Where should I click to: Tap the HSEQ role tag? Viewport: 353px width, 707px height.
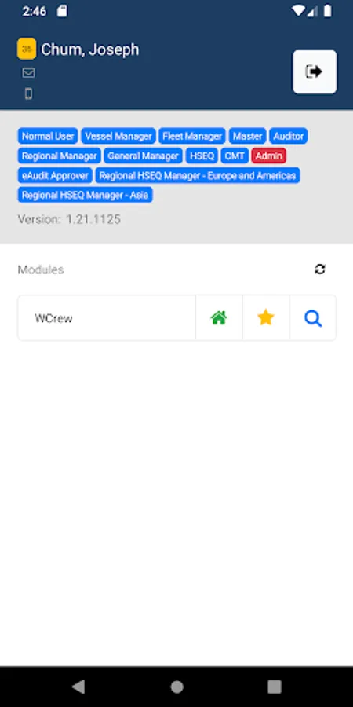202,156
